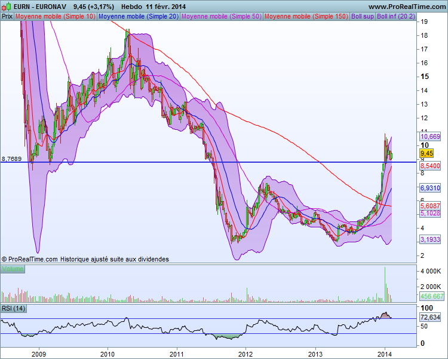Click the EURN - EURONAV chart title
The image size is (448, 359).
(x=39, y=7)
